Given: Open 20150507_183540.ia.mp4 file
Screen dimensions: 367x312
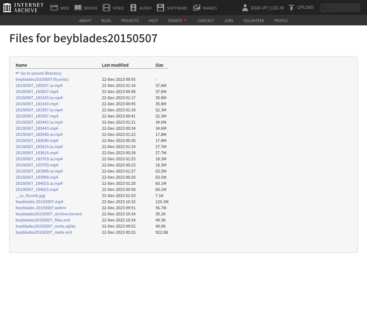Looking at the screenshot, I should point(39,134).
